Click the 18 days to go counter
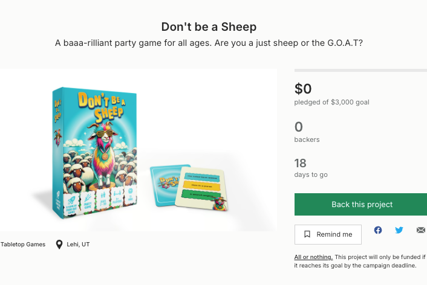Image resolution: width=427 pixels, height=285 pixels. coord(301,163)
